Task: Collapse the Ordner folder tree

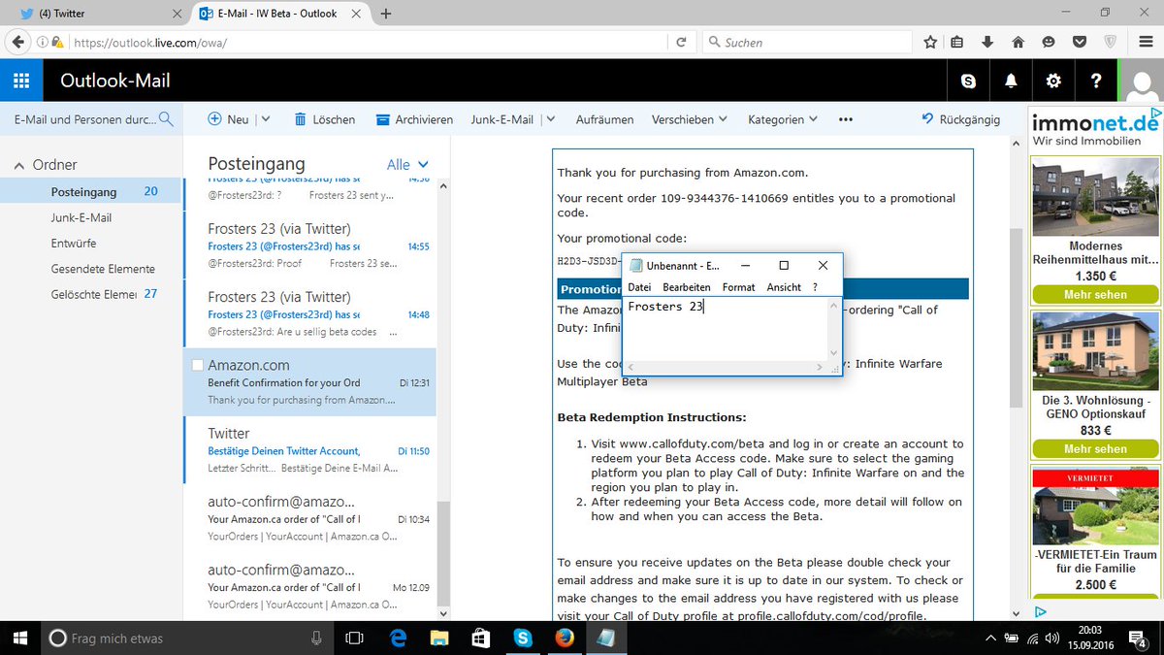Action: pos(18,166)
